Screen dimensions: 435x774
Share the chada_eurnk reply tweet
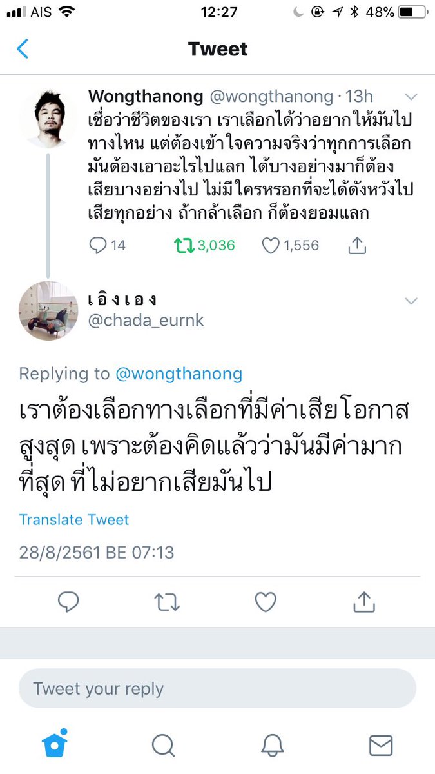pos(364,601)
